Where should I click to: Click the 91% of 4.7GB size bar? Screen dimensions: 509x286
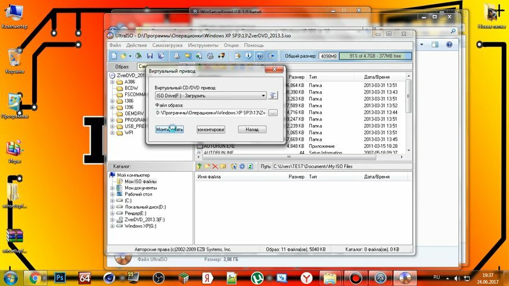pyautogui.click(x=375, y=56)
